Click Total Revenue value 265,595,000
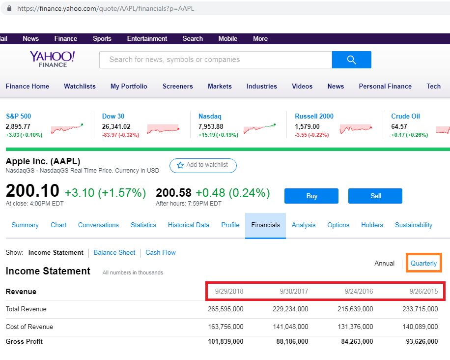450x360 pixels. (x=225, y=309)
